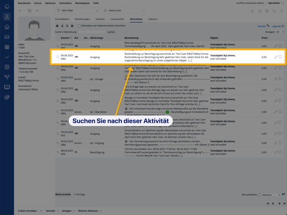
Task: Go to the previous page of activities
Action: 62,26
